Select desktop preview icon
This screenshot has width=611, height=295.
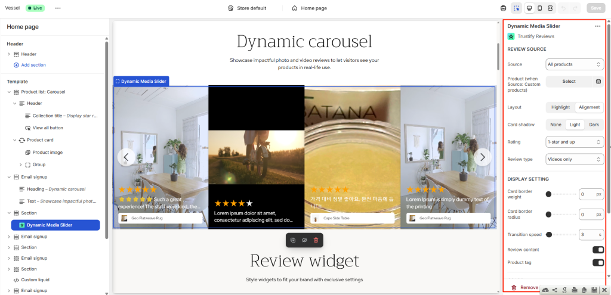[529, 8]
